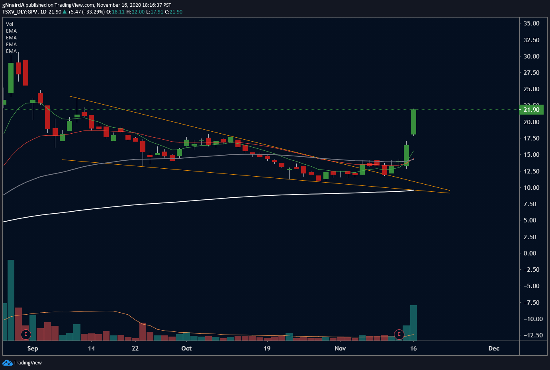The width and height of the screenshot is (550, 370).
Task: Click the 19 date axis label
Action: coord(267,349)
